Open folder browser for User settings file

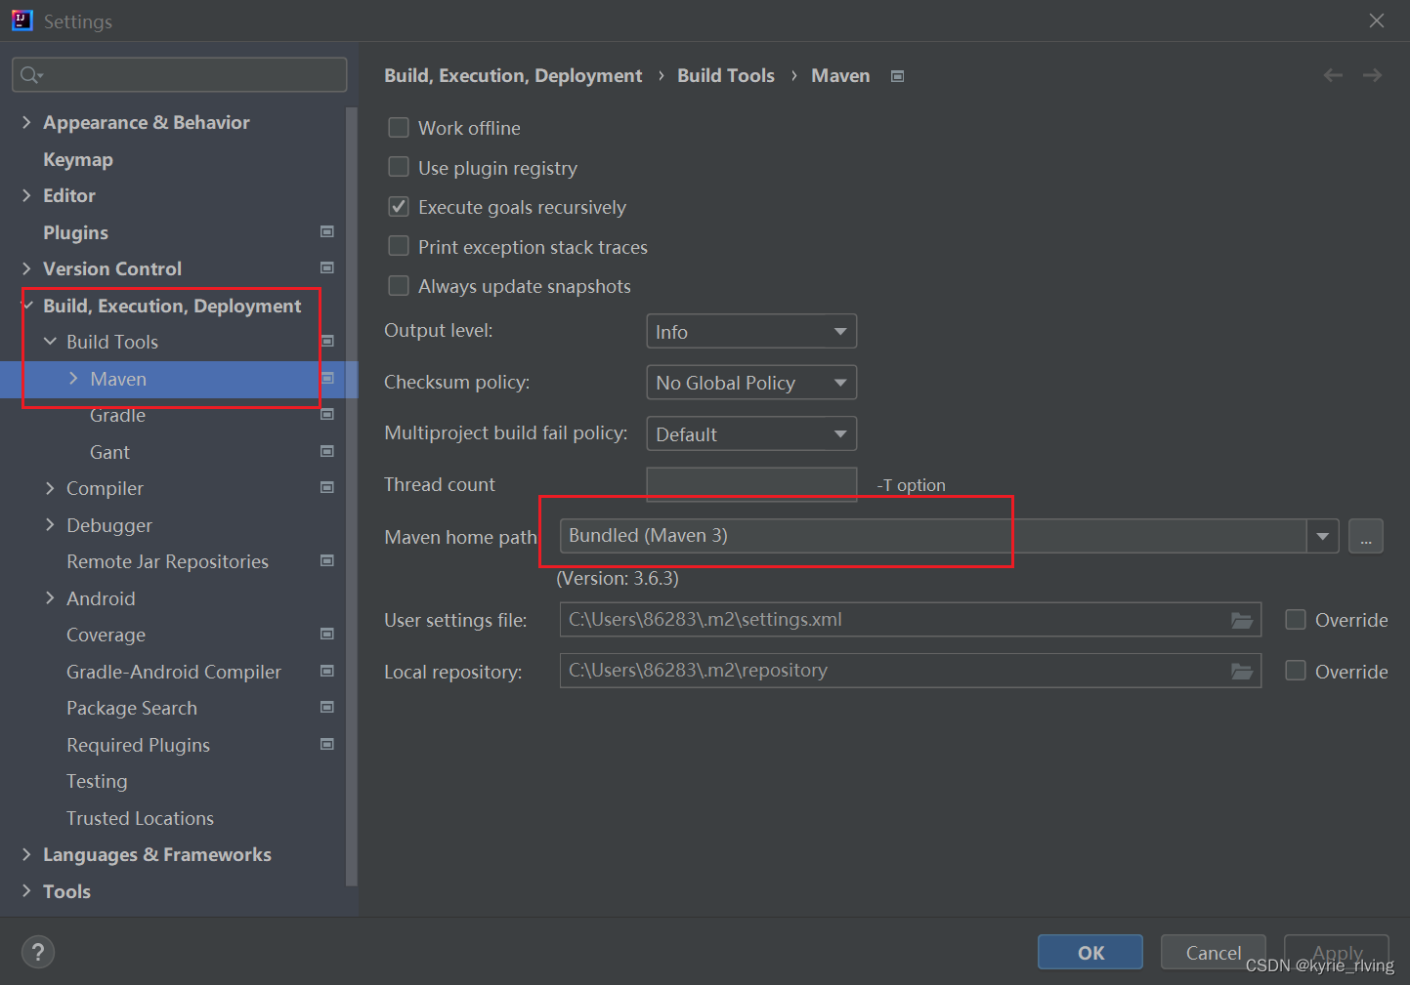pyautogui.click(x=1242, y=619)
